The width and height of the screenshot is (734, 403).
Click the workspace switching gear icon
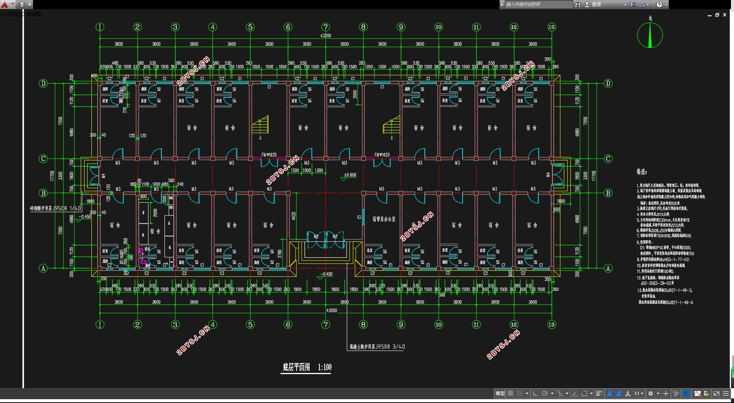(x=651, y=393)
